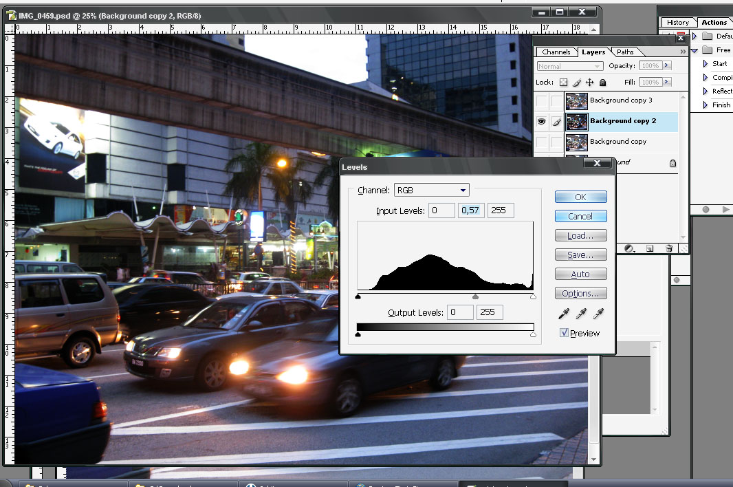The width and height of the screenshot is (733, 487).
Task: Click the lock transparent pixels icon
Action: click(563, 83)
